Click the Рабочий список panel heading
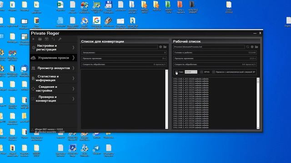Image resolution: width=291 pixels, height=163 pixels. pyautogui.click(x=187, y=41)
